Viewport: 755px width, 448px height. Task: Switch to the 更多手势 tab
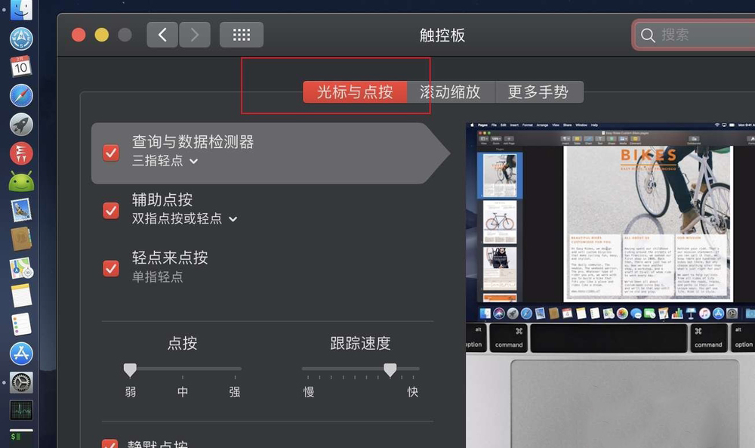click(x=539, y=92)
